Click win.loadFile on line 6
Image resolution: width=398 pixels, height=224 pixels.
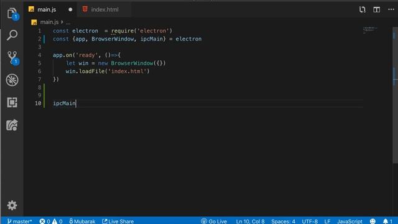click(x=85, y=72)
